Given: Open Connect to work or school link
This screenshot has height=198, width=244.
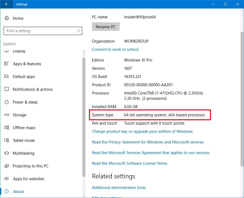Looking at the screenshot, I should click(115, 49).
